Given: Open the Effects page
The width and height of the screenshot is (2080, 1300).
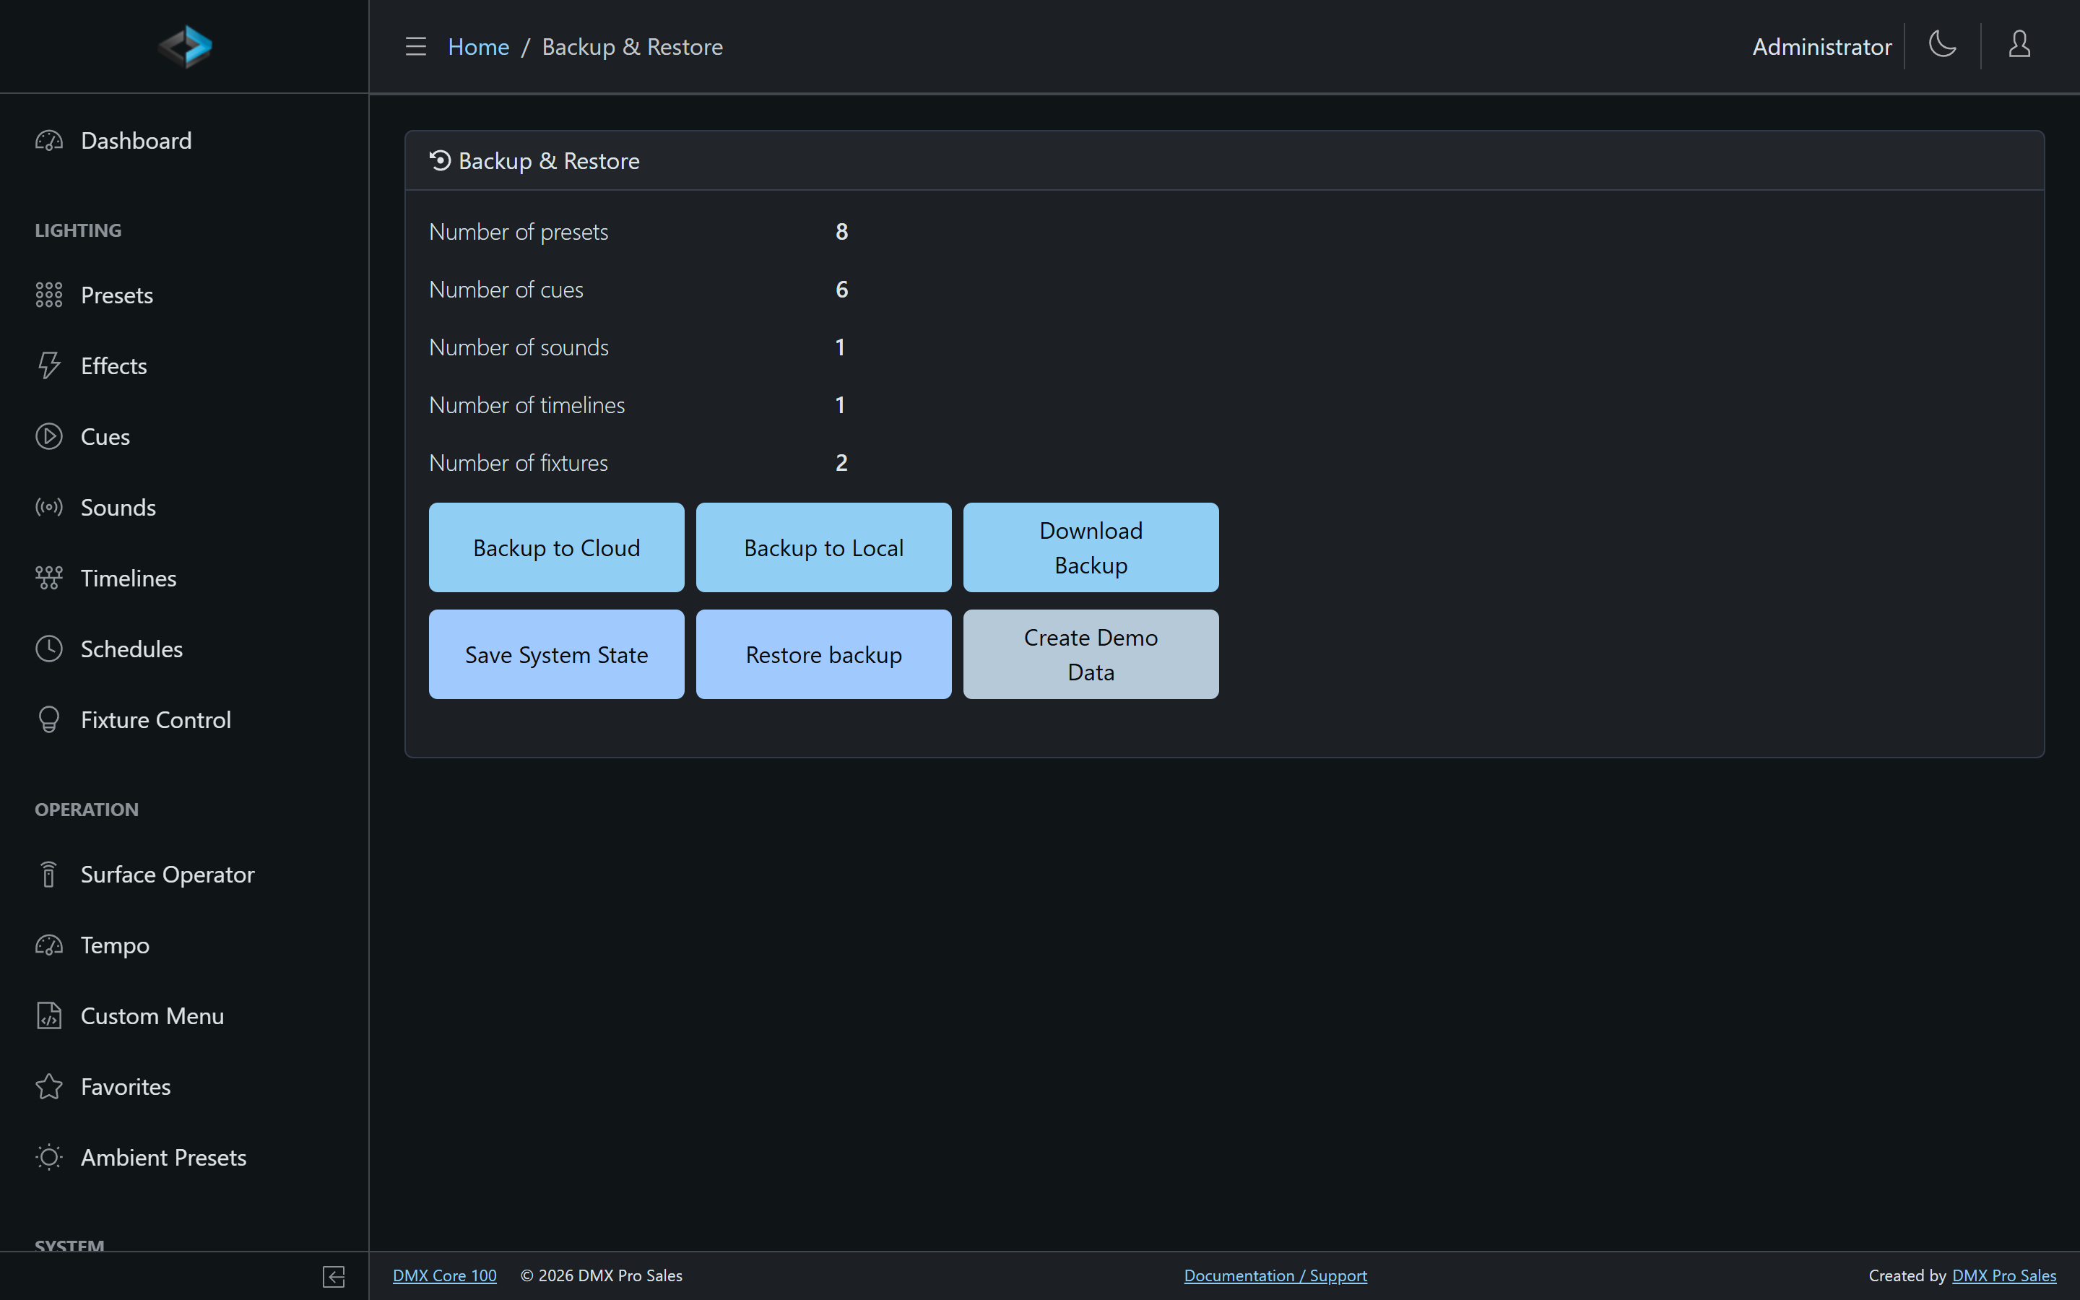Looking at the screenshot, I should (x=184, y=365).
